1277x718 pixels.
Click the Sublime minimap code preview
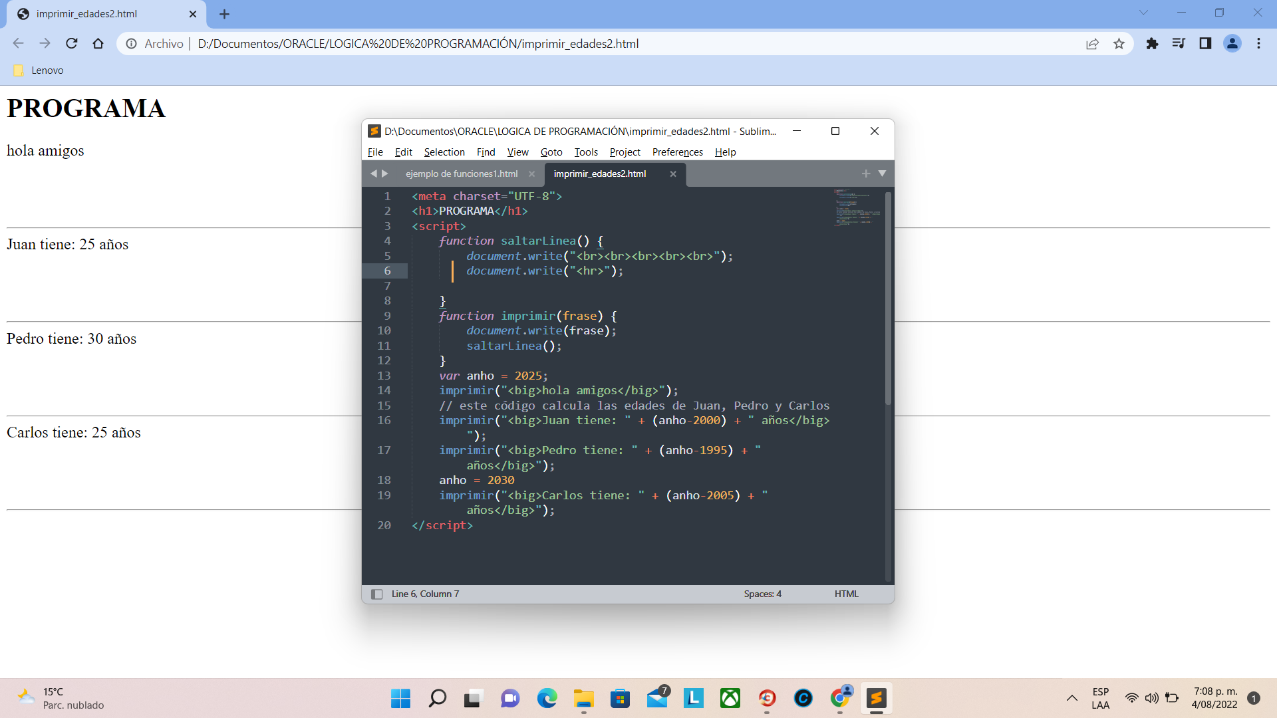[857, 207]
